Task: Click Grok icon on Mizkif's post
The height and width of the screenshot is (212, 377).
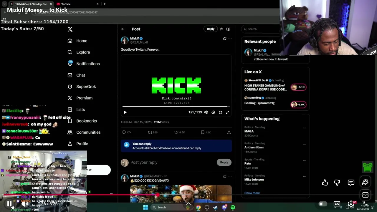Action: (225, 39)
